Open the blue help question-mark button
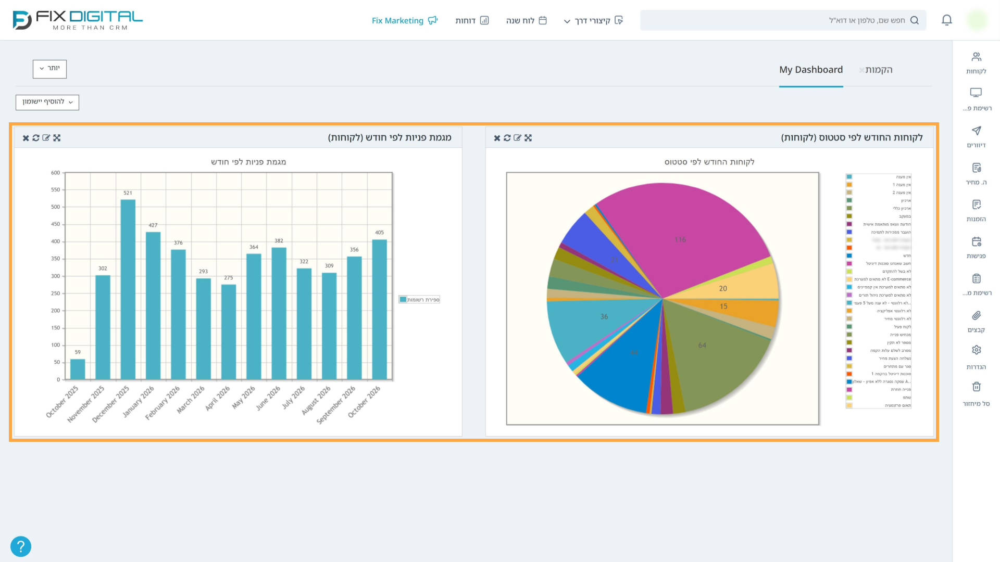The width and height of the screenshot is (1000, 562). [21, 546]
